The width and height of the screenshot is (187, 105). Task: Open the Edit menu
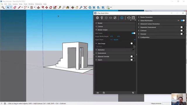point(6,4)
